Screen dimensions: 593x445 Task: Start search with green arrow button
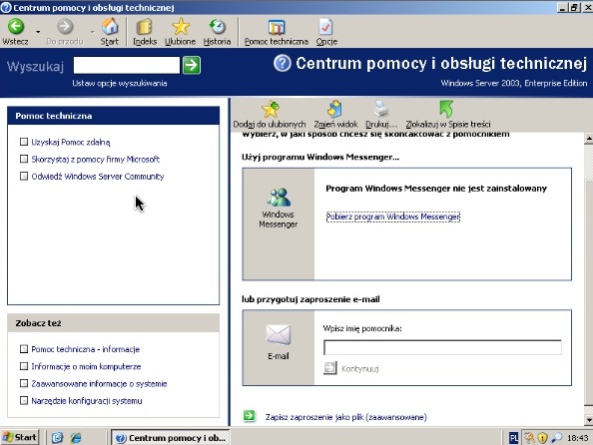(192, 65)
